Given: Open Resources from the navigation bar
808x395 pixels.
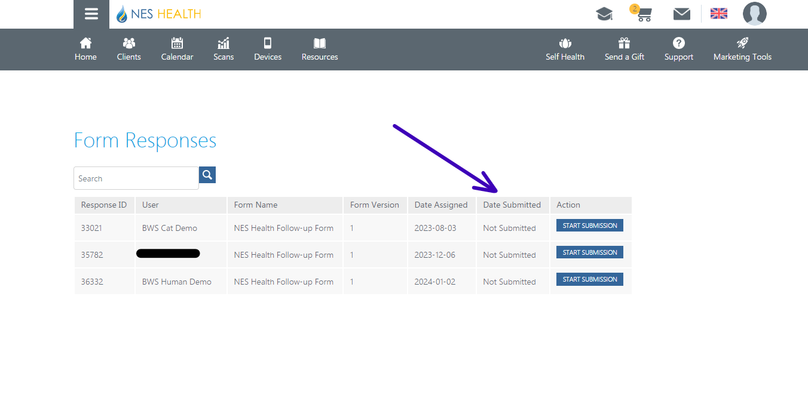Looking at the screenshot, I should pyautogui.click(x=320, y=49).
